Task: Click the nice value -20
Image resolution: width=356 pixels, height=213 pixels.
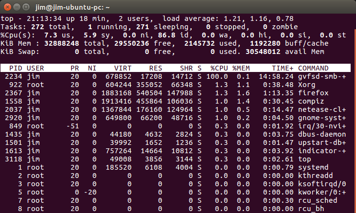Action: point(90,192)
